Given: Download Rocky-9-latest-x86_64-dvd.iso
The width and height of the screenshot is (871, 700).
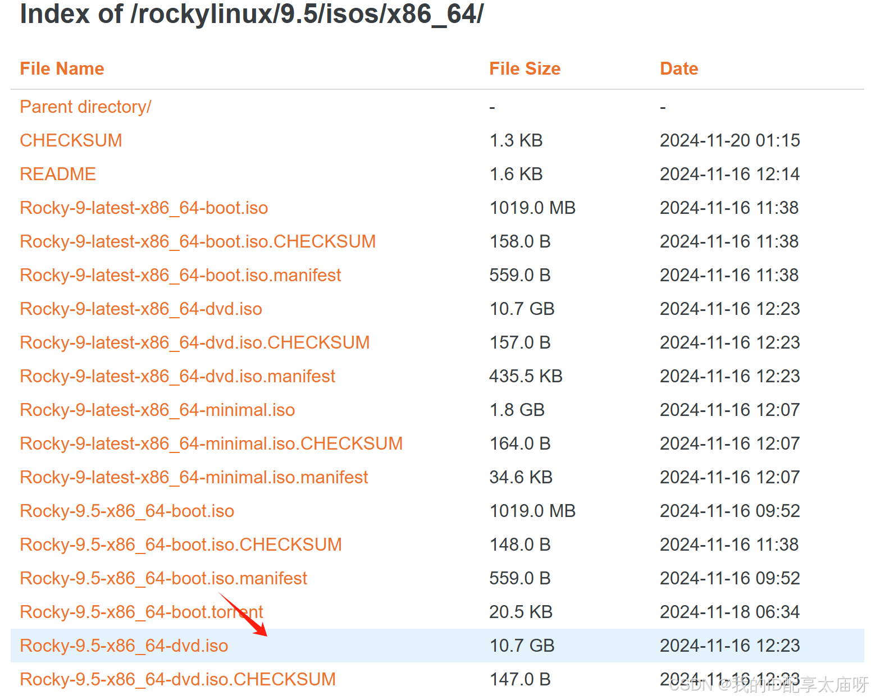Looking at the screenshot, I should point(141,309).
